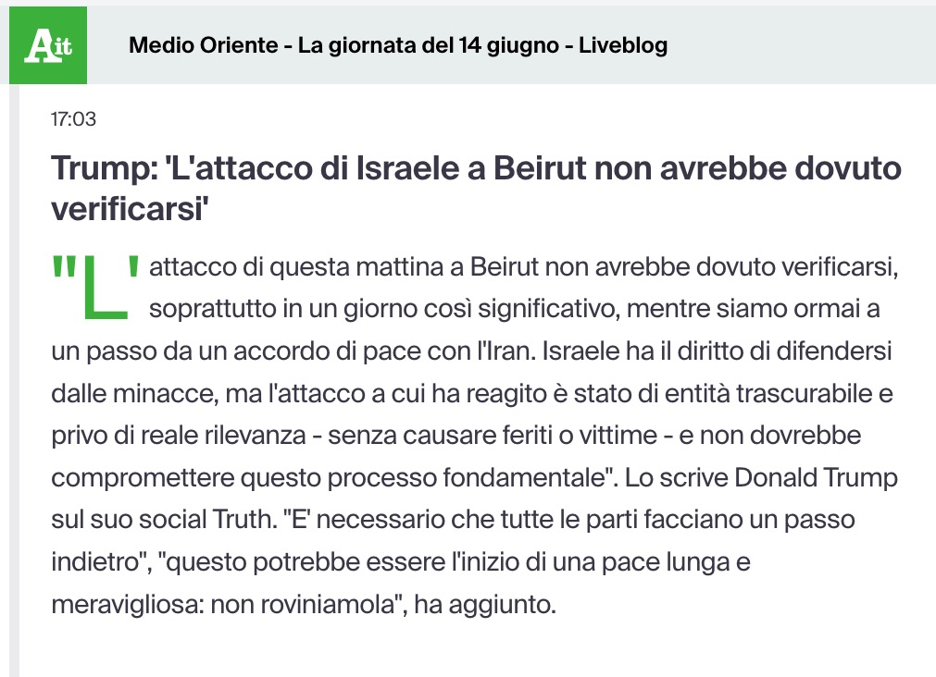Click the grey vertical timeline bar on the left
The width and height of the screenshot is (936, 677).
(14, 380)
